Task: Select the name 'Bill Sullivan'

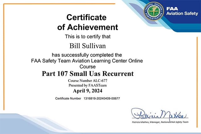Action: [88, 46]
